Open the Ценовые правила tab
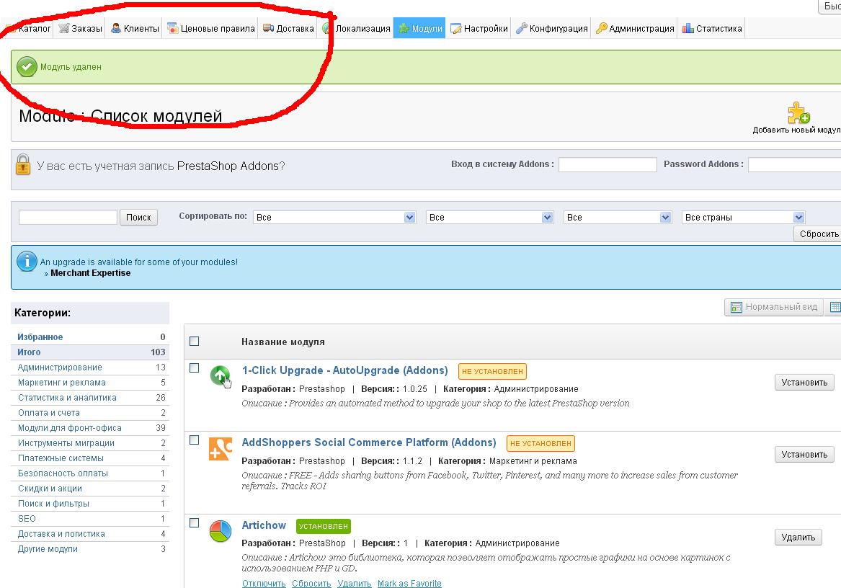This screenshot has height=588, width=841. pos(210,28)
